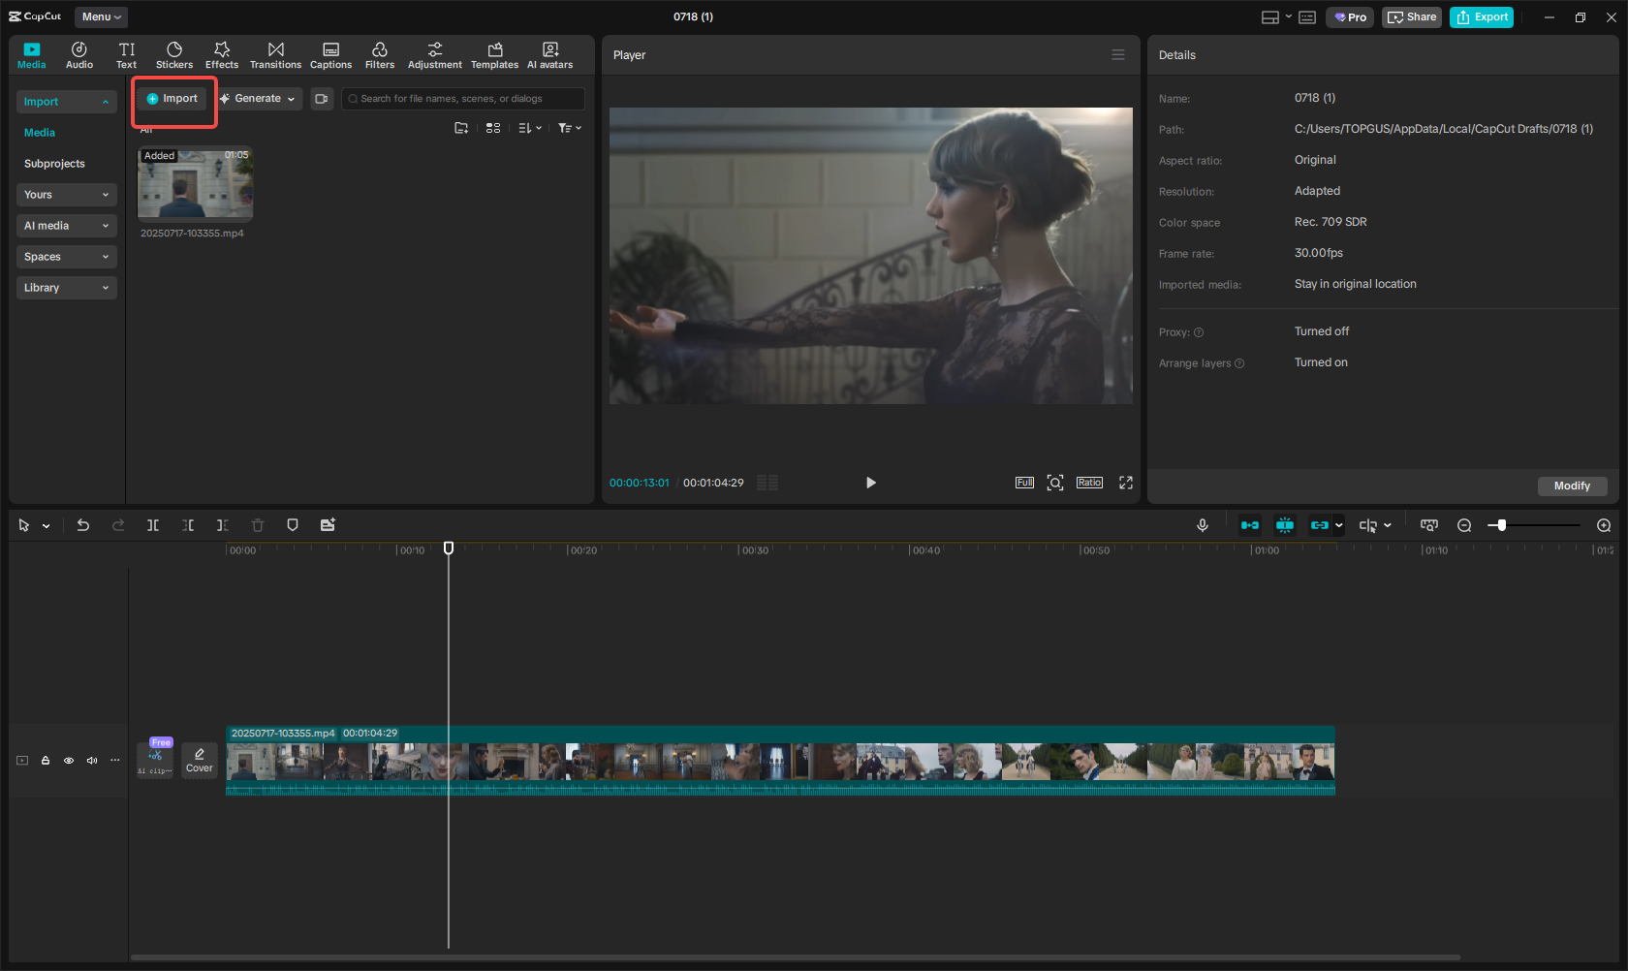Open the AI avatars panel

click(x=549, y=54)
